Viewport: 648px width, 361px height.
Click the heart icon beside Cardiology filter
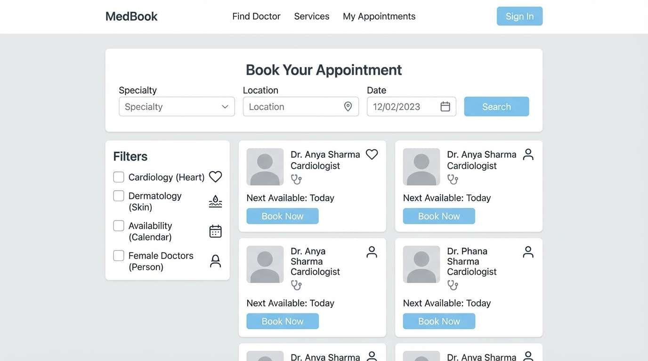tap(215, 176)
